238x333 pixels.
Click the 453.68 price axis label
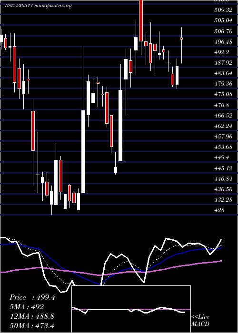point(223,147)
